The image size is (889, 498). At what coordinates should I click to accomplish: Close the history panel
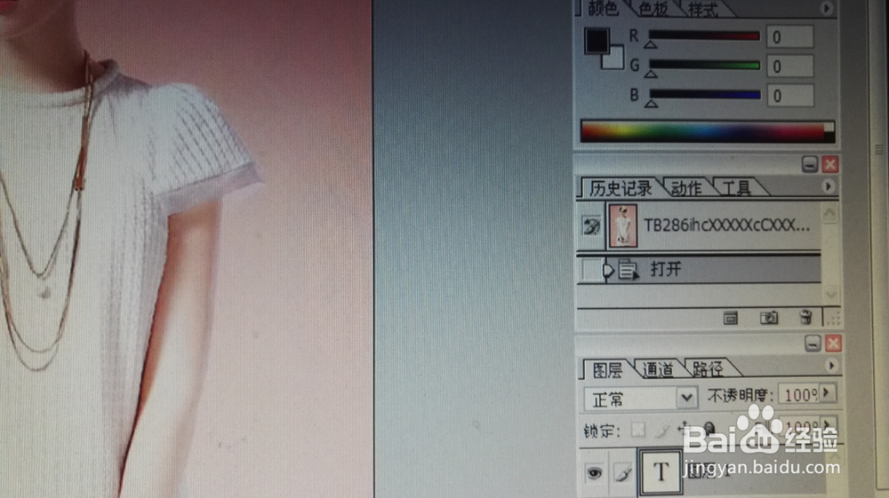pyautogui.click(x=830, y=165)
